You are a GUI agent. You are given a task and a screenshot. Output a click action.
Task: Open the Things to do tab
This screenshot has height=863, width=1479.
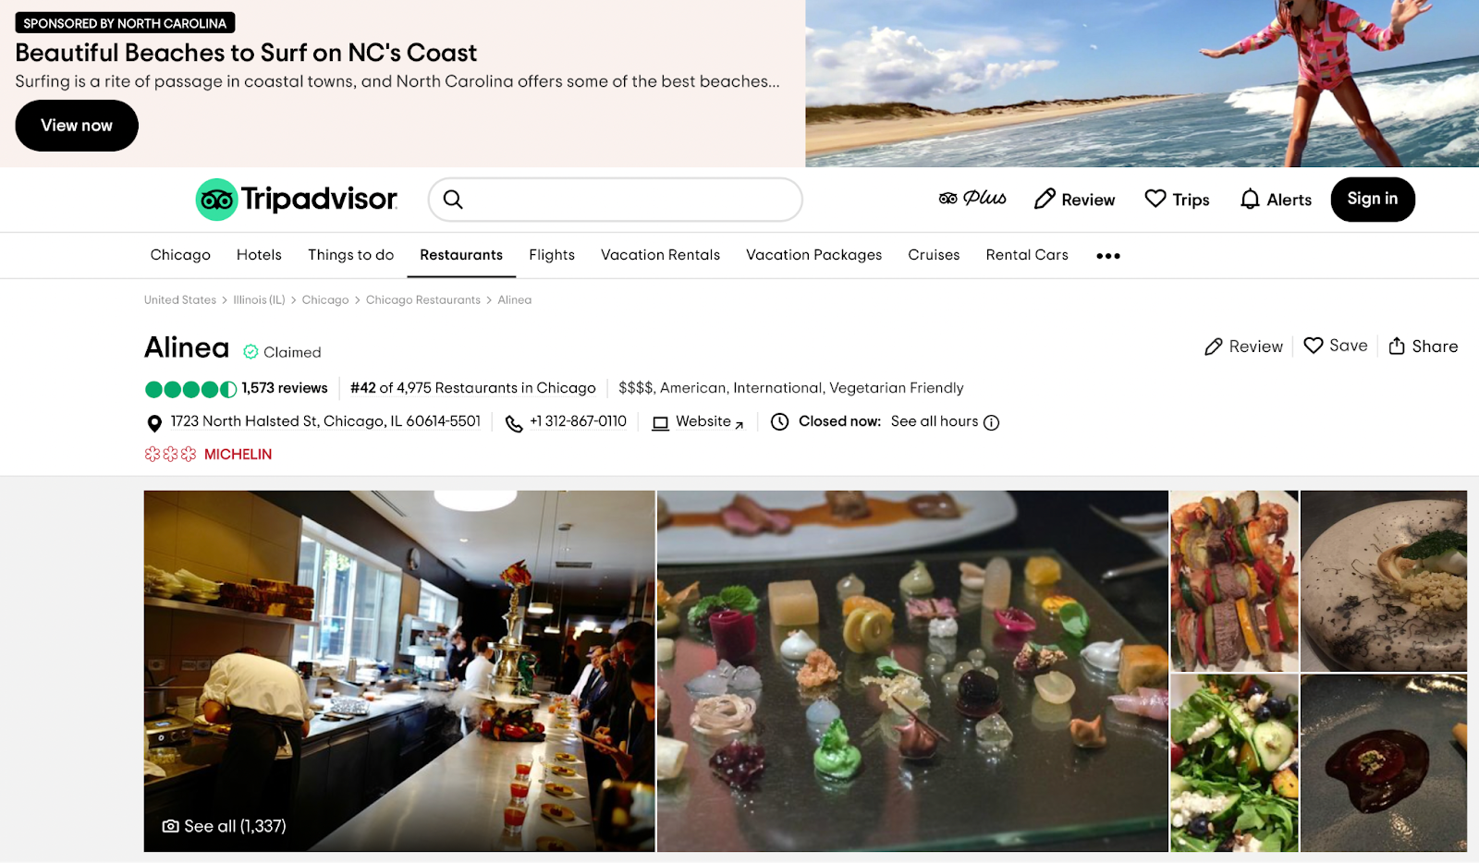[x=351, y=255]
